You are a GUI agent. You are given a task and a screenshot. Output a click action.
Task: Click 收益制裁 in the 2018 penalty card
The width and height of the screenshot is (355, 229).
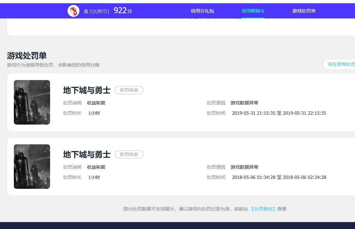coord(96,167)
